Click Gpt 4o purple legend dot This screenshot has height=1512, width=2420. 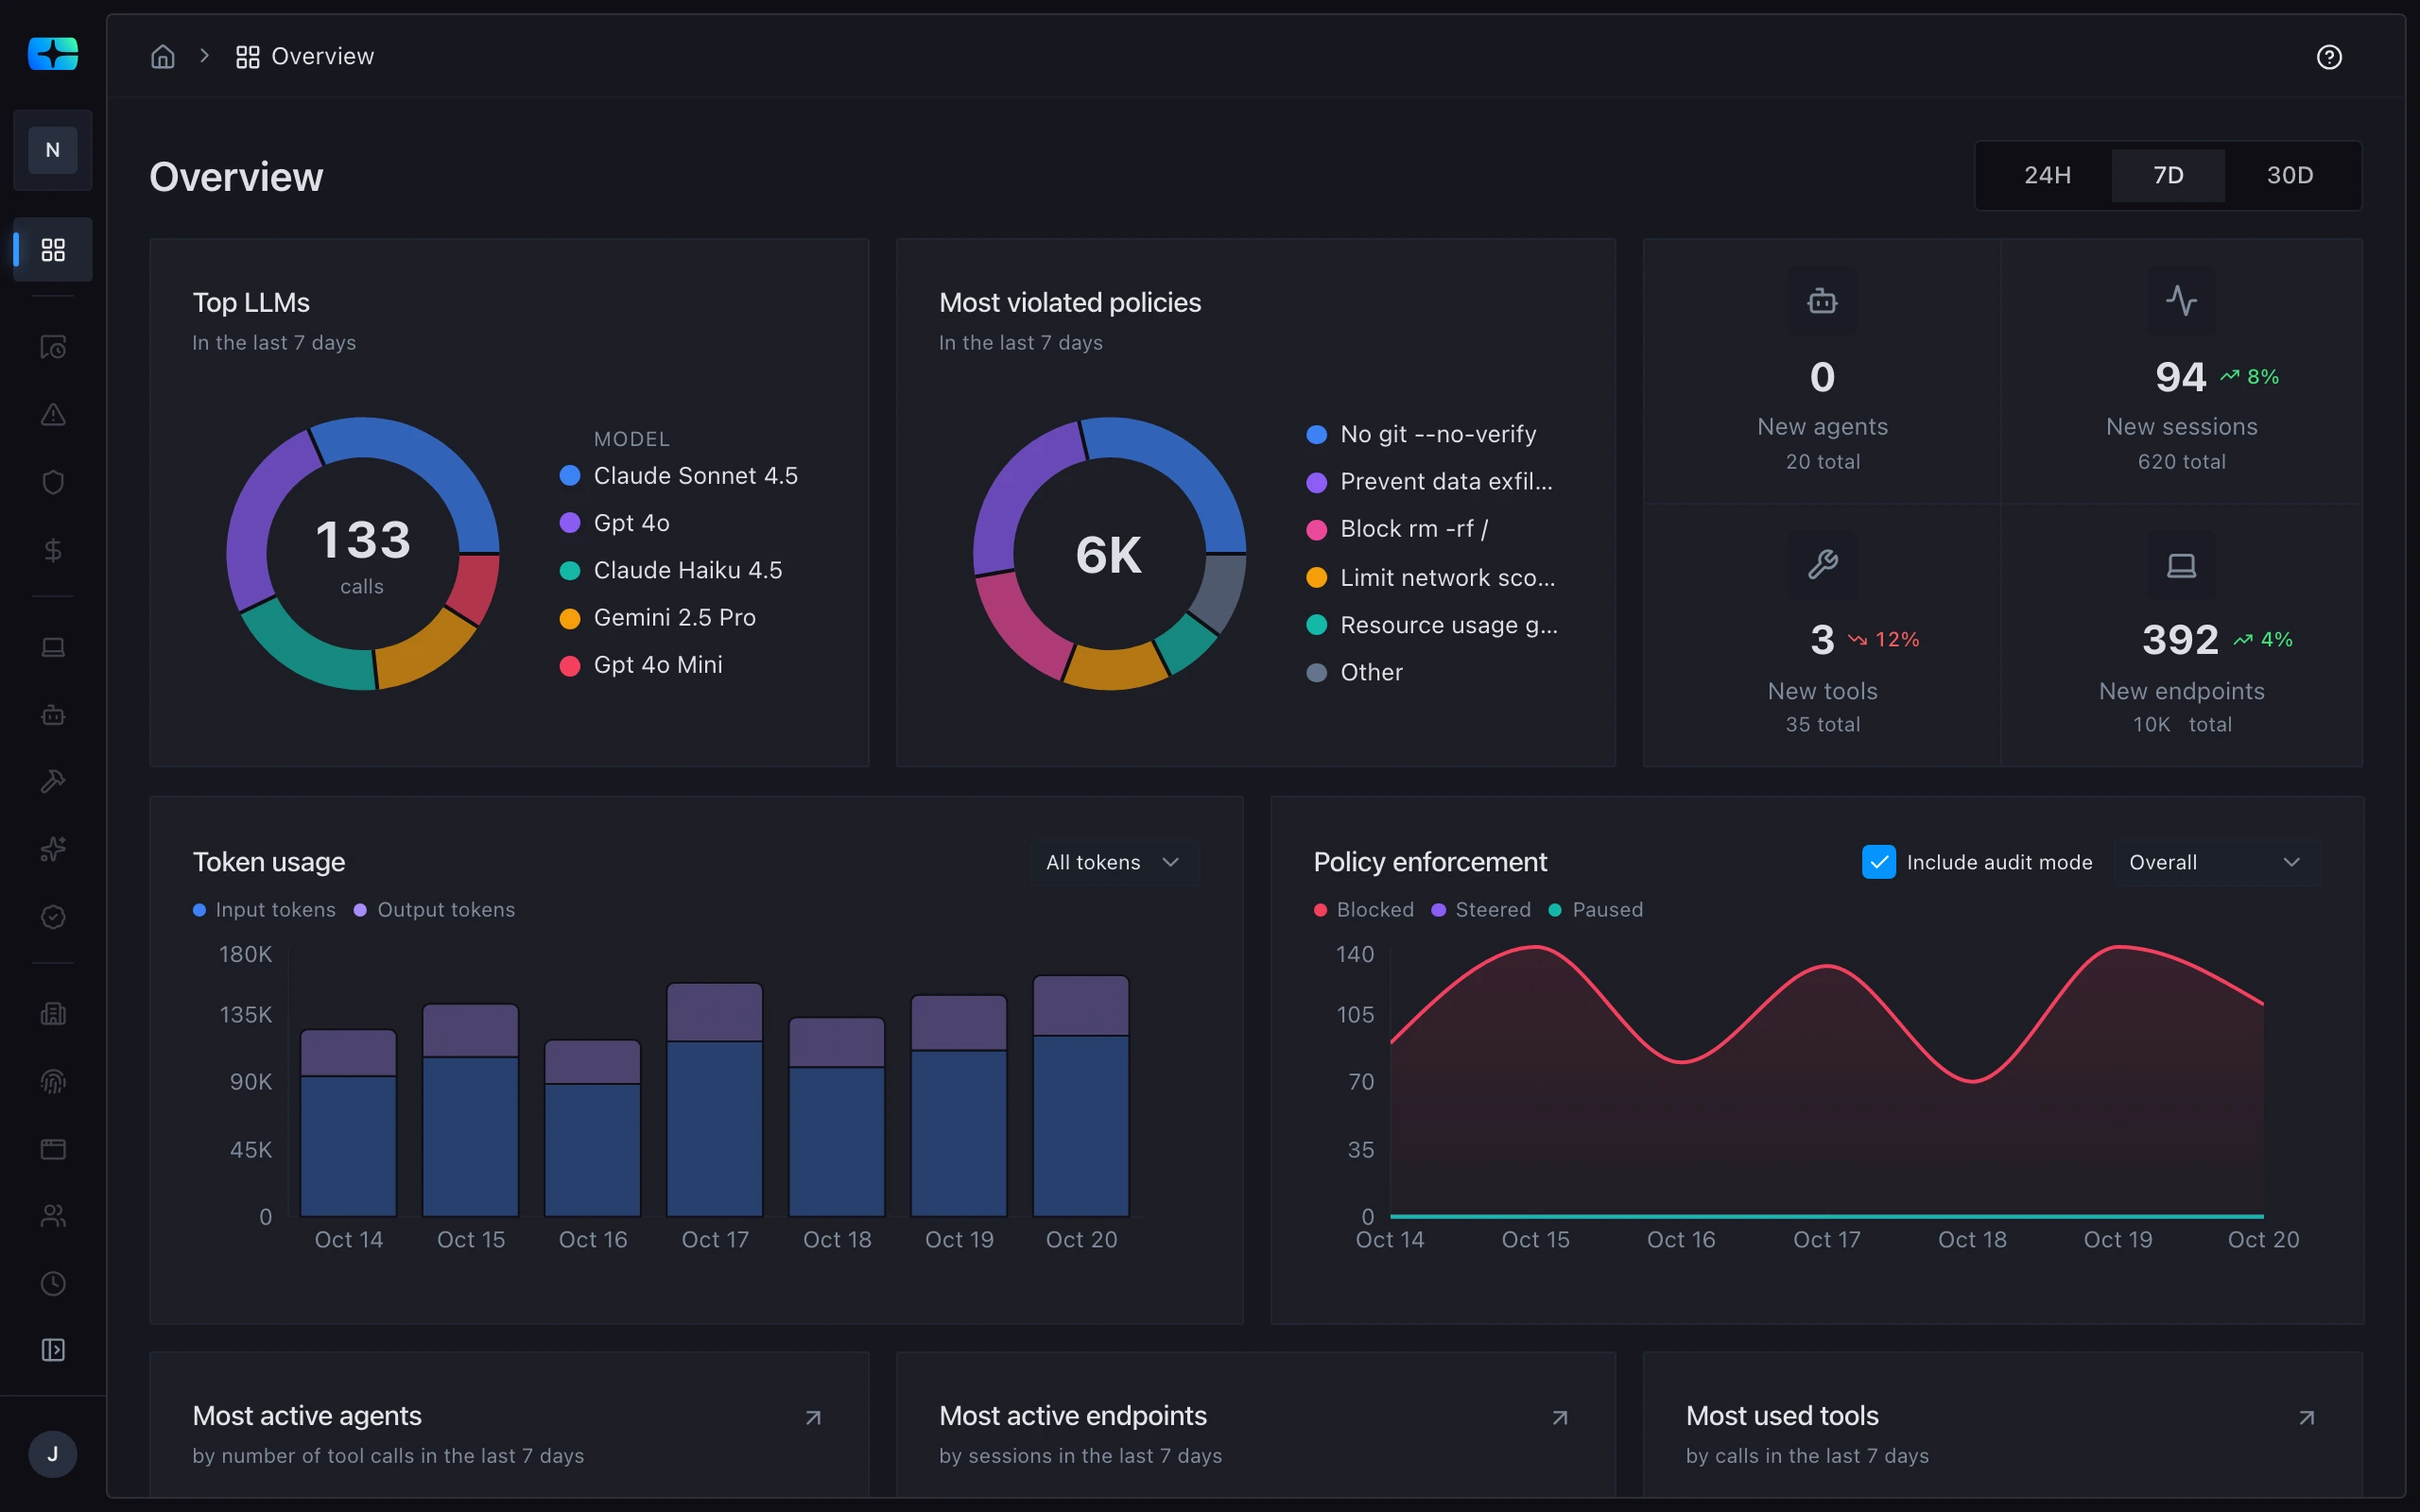click(x=570, y=523)
